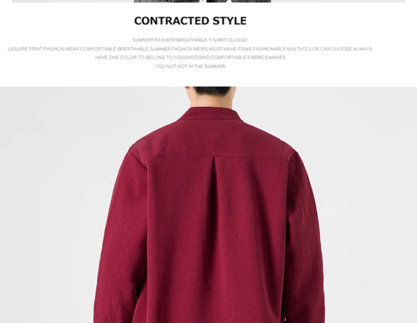This screenshot has height=323, width=417.
Task: Click the HAVE ONE COLOR TO BELONG line
Action: tap(190, 57)
